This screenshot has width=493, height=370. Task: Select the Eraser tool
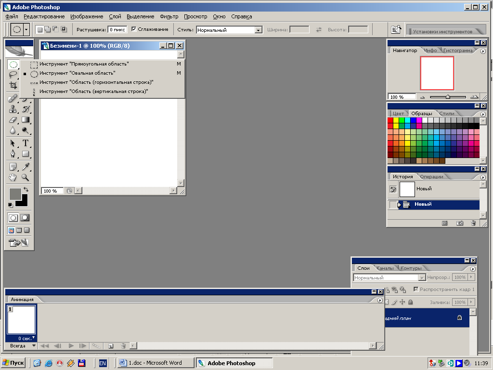coord(13,120)
